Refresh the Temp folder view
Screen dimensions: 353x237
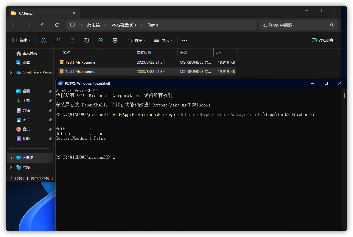click(57, 25)
